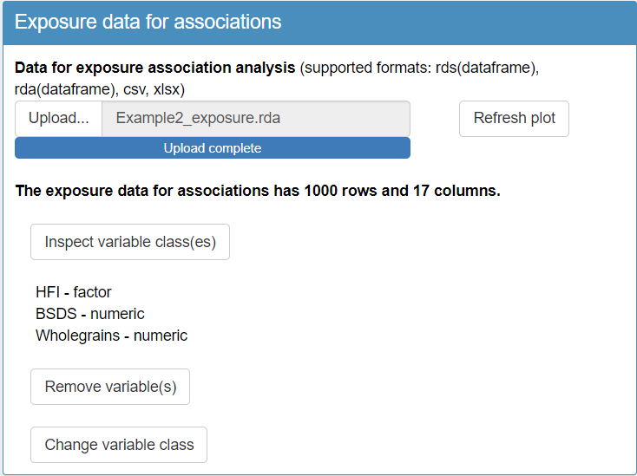The image size is (637, 476).
Task: Click the Upload... file button
Action: point(58,118)
